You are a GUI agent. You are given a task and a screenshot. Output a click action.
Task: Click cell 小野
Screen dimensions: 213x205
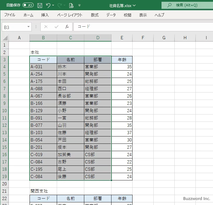71,111
